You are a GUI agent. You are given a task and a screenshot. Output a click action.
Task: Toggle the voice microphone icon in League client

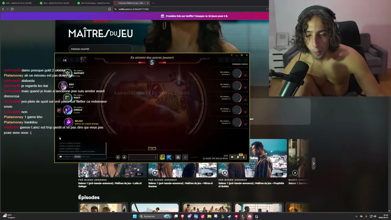coord(244,157)
